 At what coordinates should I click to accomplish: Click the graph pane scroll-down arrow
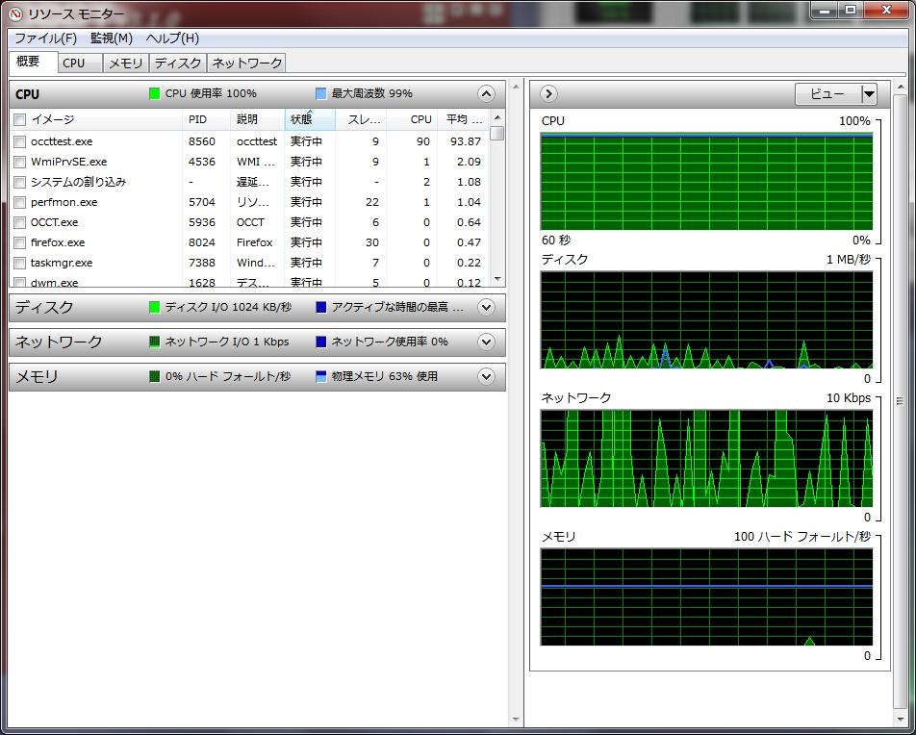click(x=900, y=720)
